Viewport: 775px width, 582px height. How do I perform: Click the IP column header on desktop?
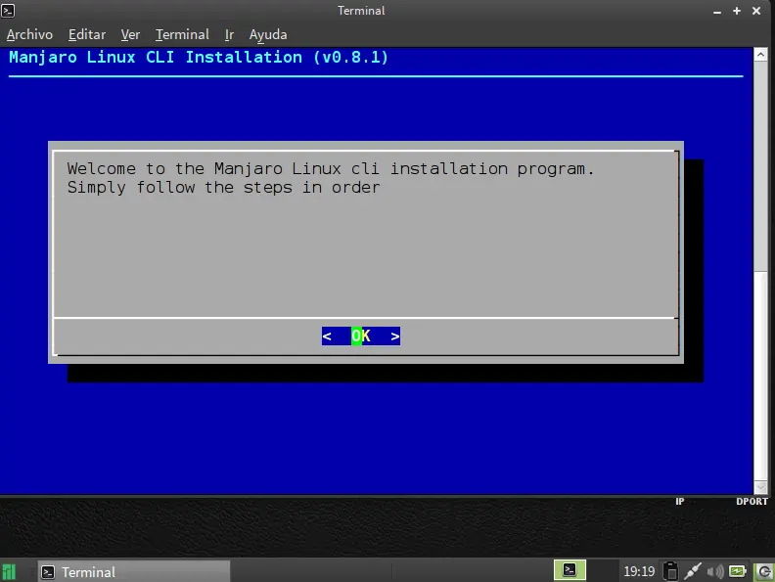[680, 502]
